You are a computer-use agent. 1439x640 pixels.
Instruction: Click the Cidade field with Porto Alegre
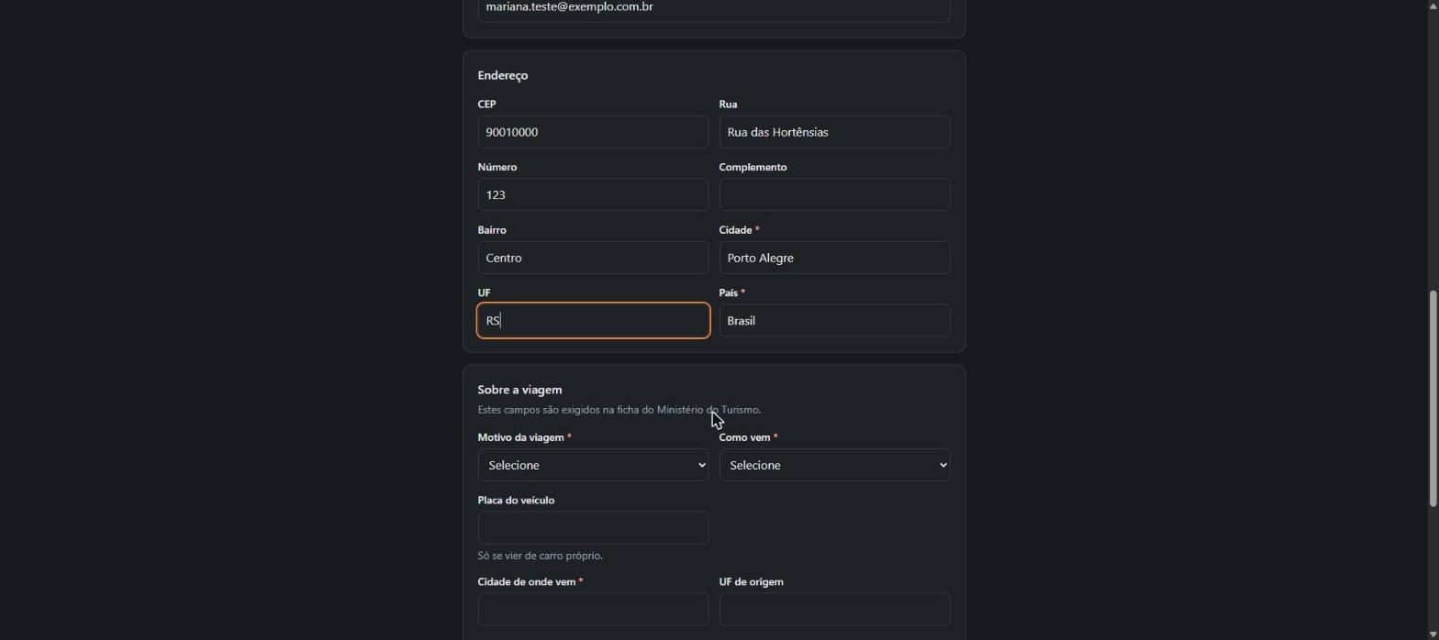coord(834,258)
